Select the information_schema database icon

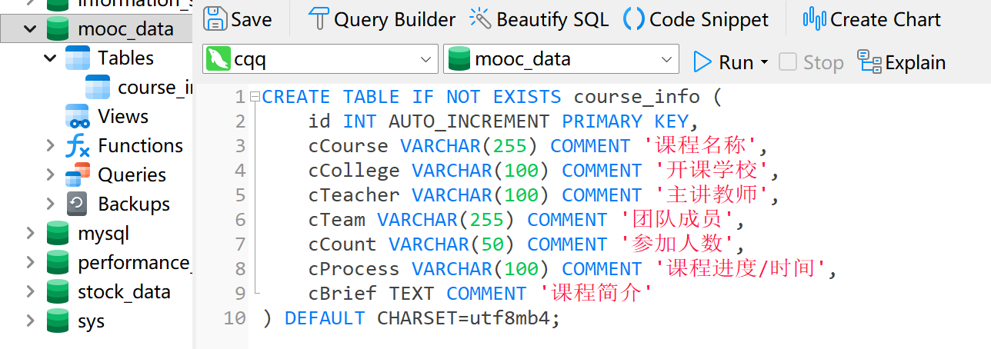click(x=58, y=4)
